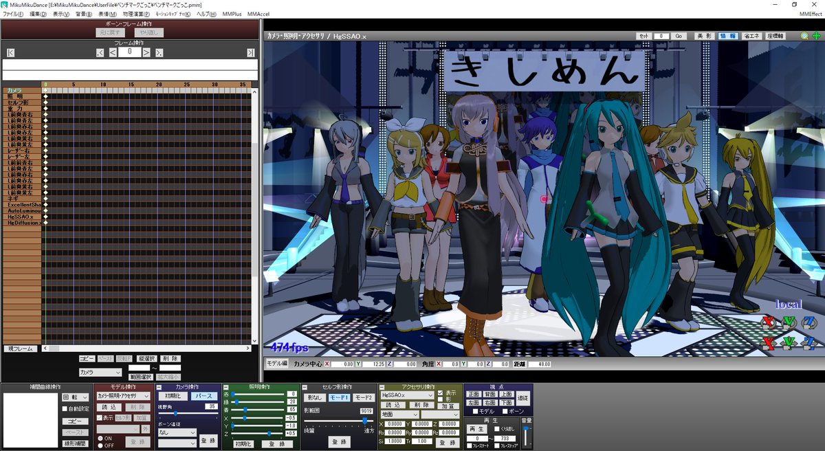Image resolution: width=825 pixels, height=451 pixels.
Task: Open the 表示(V) menu
Action: click(61, 14)
